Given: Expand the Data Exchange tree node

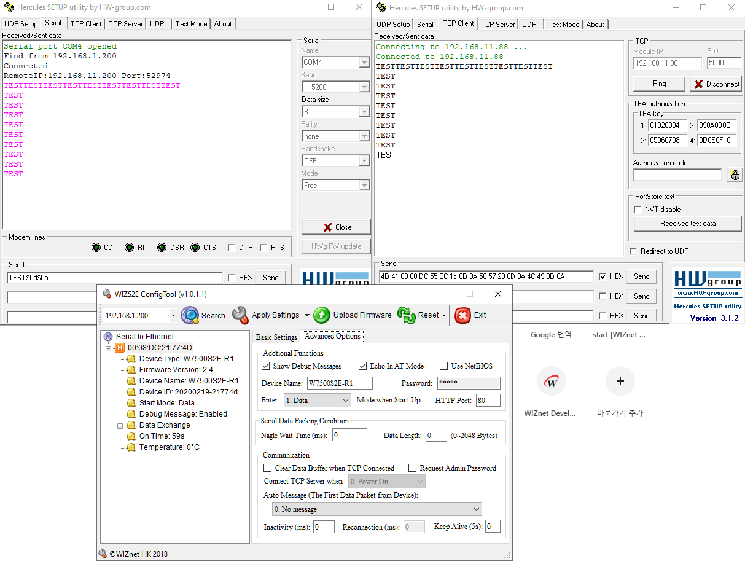Looking at the screenshot, I should click(x=120, y=426).
